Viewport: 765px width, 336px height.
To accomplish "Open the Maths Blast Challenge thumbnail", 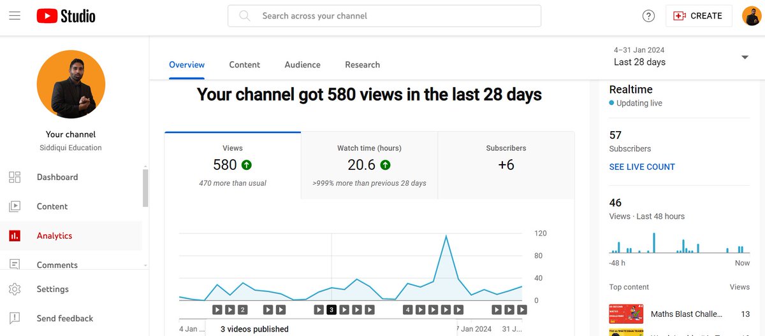I will pyautogui.click(x=626, y=314).
